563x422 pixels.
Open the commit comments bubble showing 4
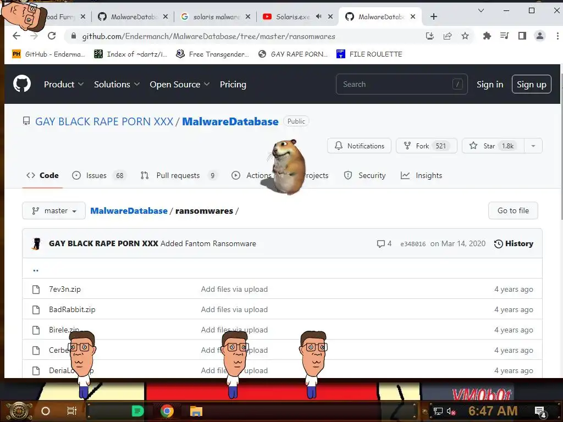pos(384,243)
